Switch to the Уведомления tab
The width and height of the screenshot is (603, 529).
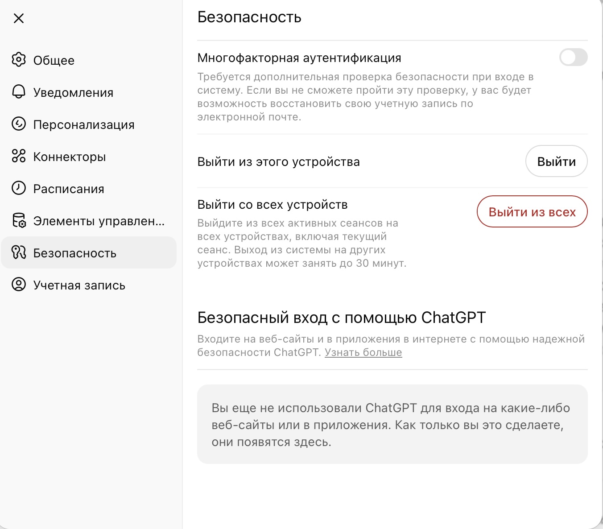73,92
